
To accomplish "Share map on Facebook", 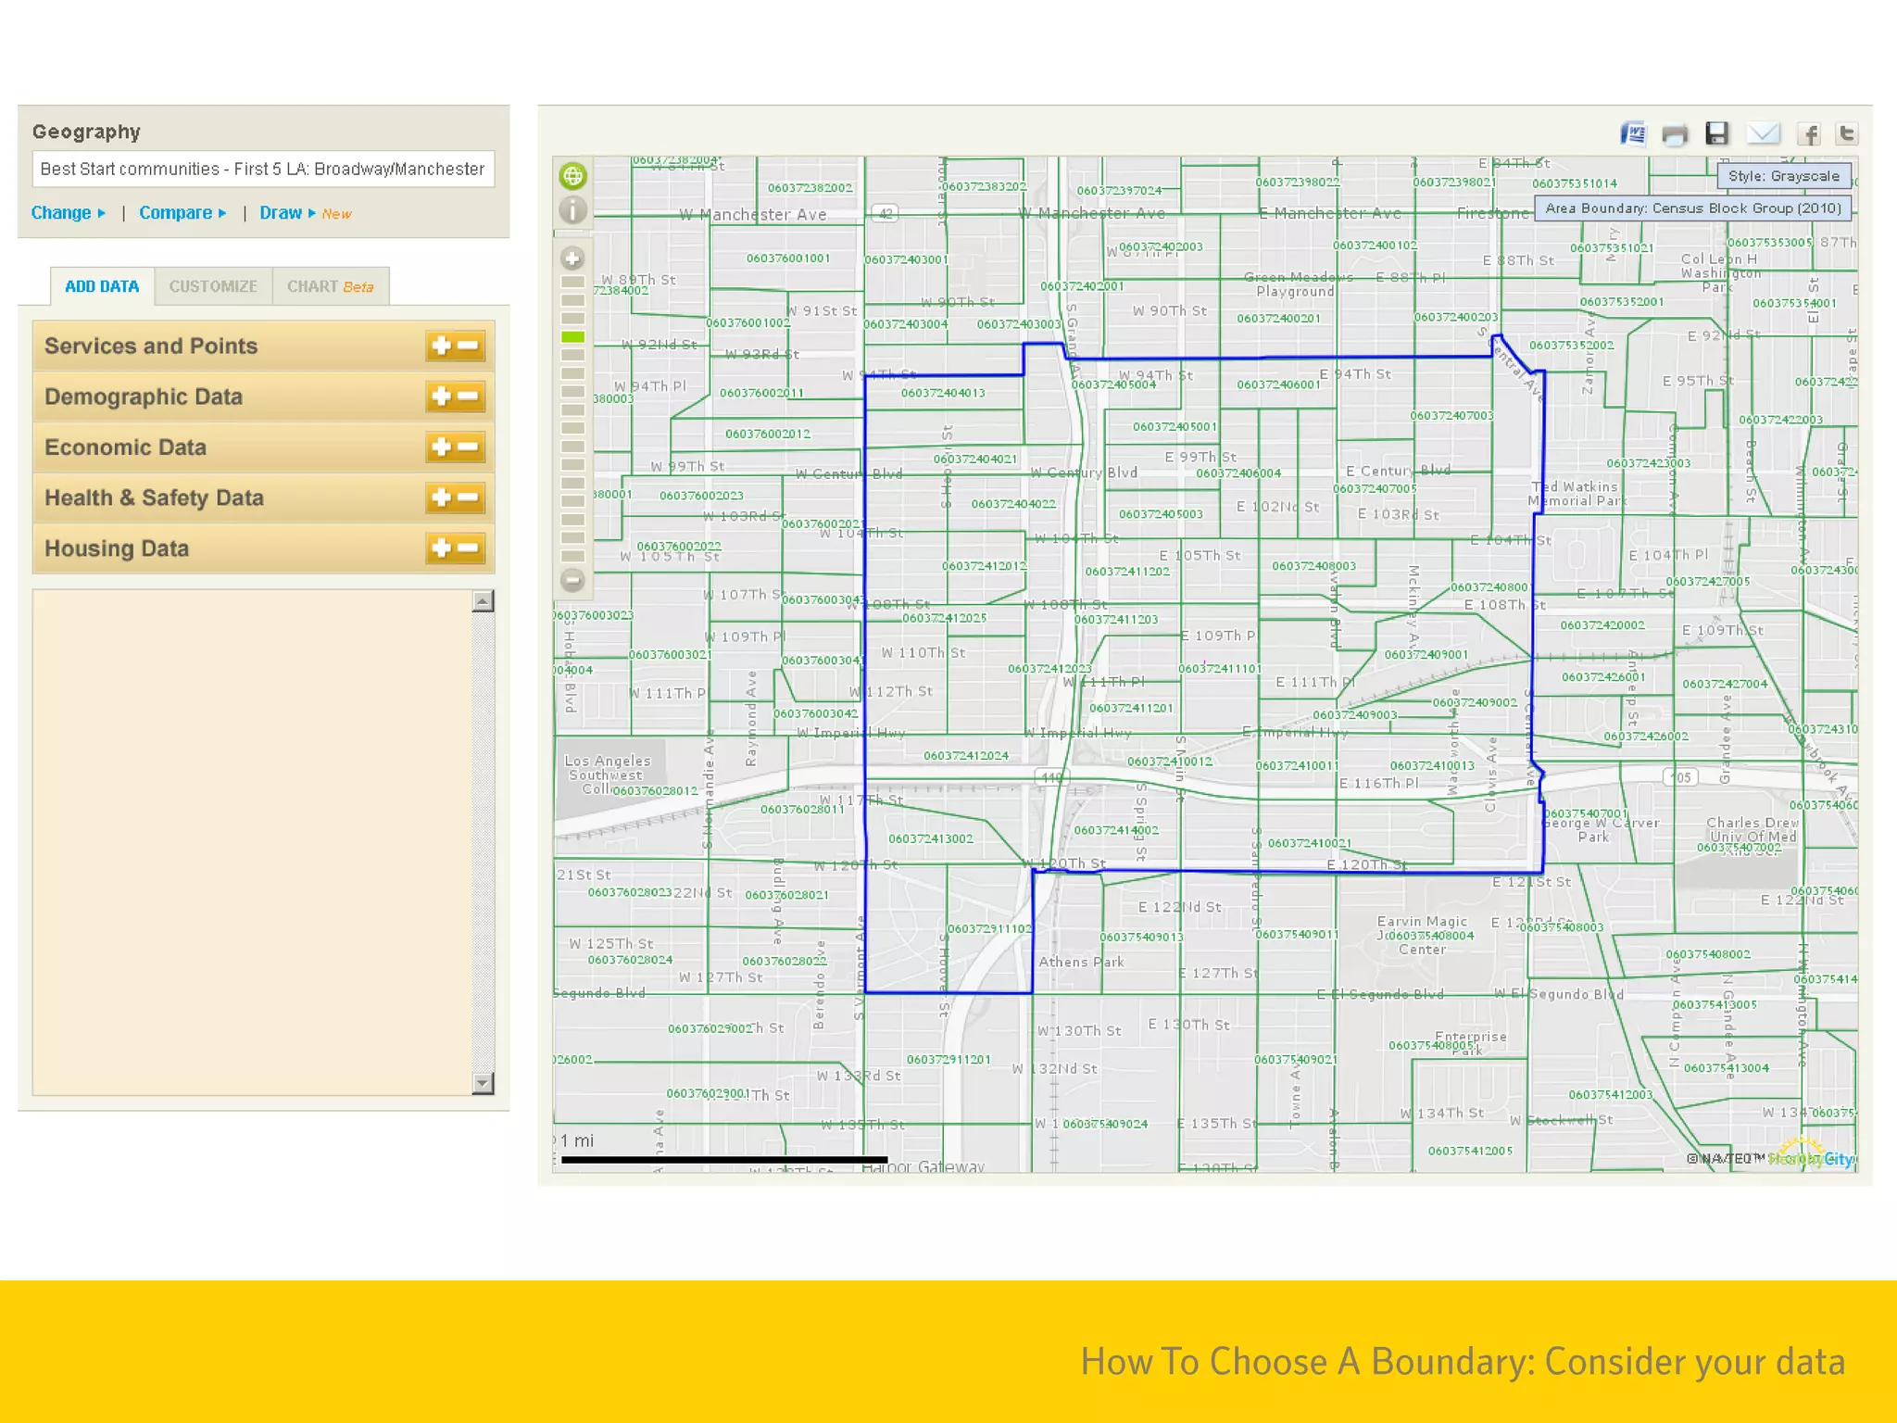I will 1808,135.
